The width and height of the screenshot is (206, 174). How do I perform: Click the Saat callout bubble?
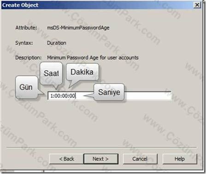click(x=51, y=73)
